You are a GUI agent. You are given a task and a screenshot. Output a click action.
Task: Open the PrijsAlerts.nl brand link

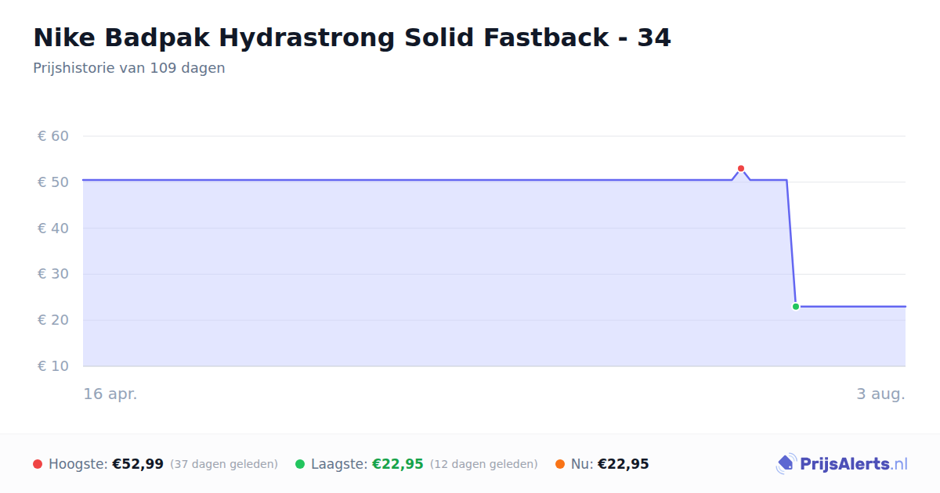(x=842, y=464)
